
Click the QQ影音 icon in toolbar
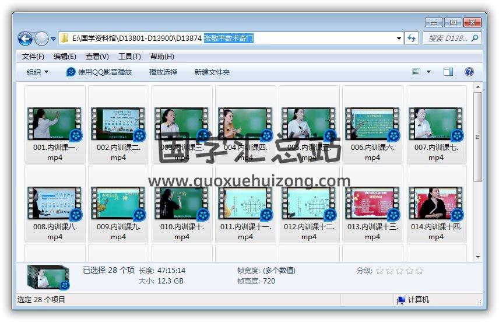[71, 72]
